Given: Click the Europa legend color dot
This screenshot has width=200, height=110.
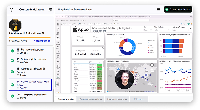Looking at the screenshot, I should 149,48.
